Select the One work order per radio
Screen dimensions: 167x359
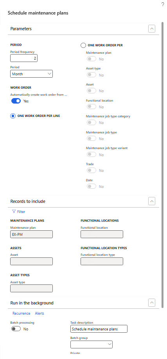pos(83,46)
